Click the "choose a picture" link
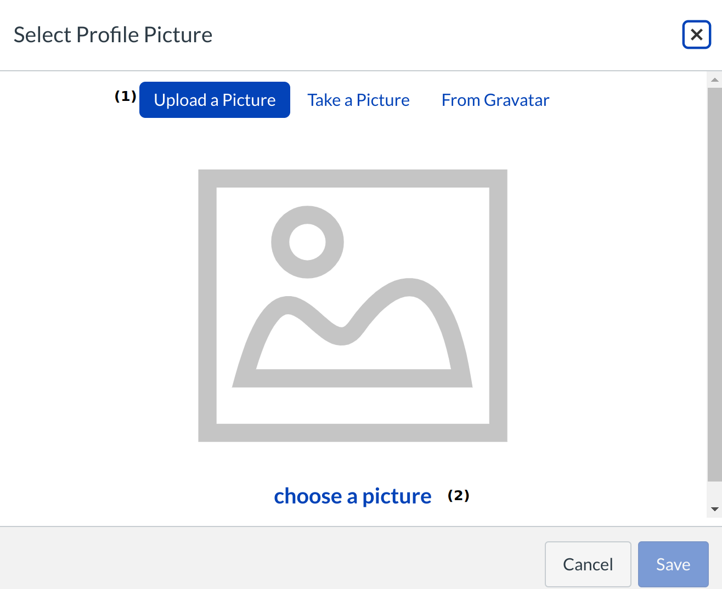This screenshot has width=722, height=589. (352, 496)
